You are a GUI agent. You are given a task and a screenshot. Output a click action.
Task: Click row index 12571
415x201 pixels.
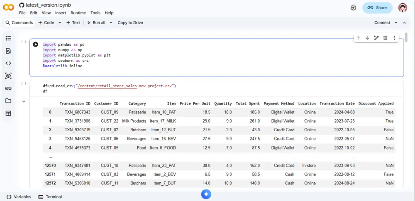coord(50,174)
